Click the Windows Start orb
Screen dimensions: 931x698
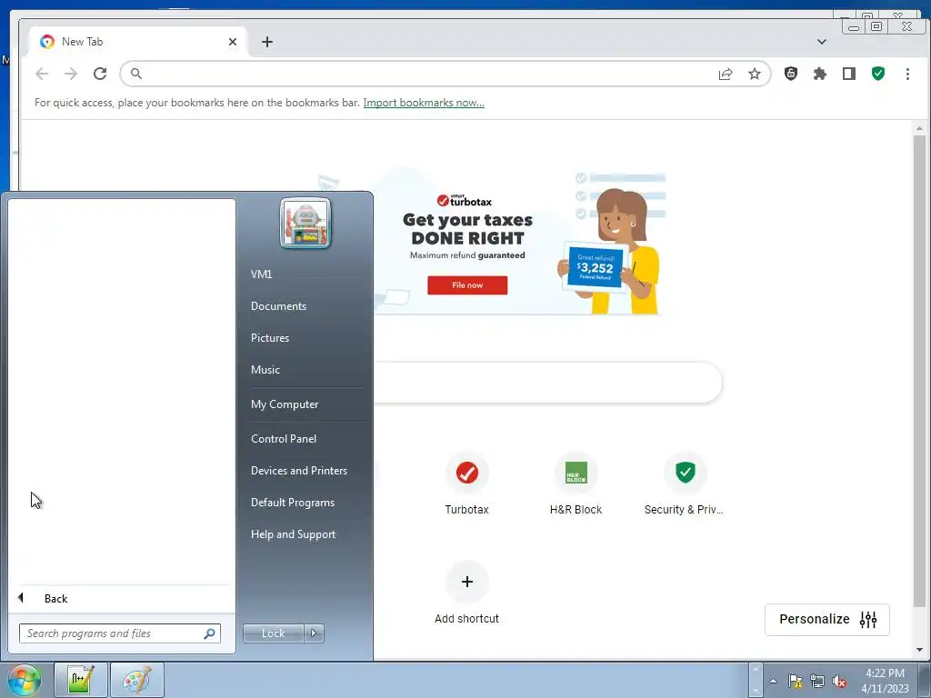click(x=24, y=680)
